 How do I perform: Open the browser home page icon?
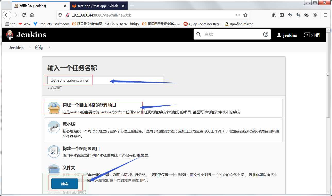point(32,15)
